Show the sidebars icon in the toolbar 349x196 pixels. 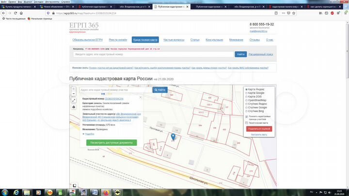coord(326,13)
